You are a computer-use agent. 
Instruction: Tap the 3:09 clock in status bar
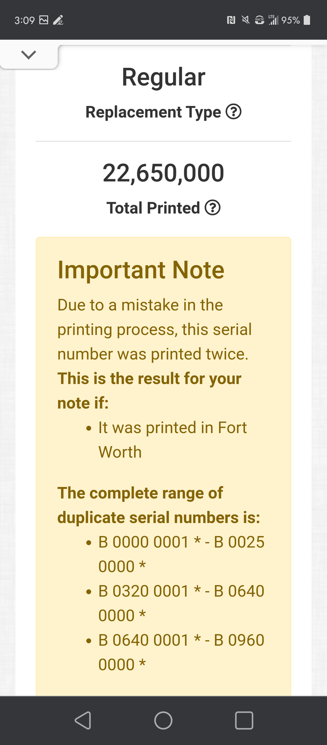pyautogui.click(x=24, y=20)
